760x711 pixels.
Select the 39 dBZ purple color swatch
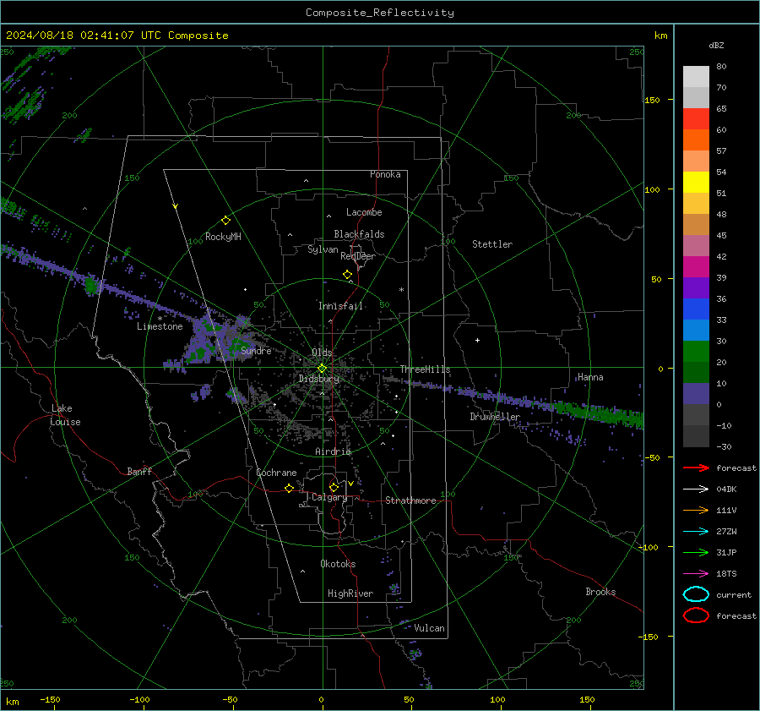click(696, 287)
